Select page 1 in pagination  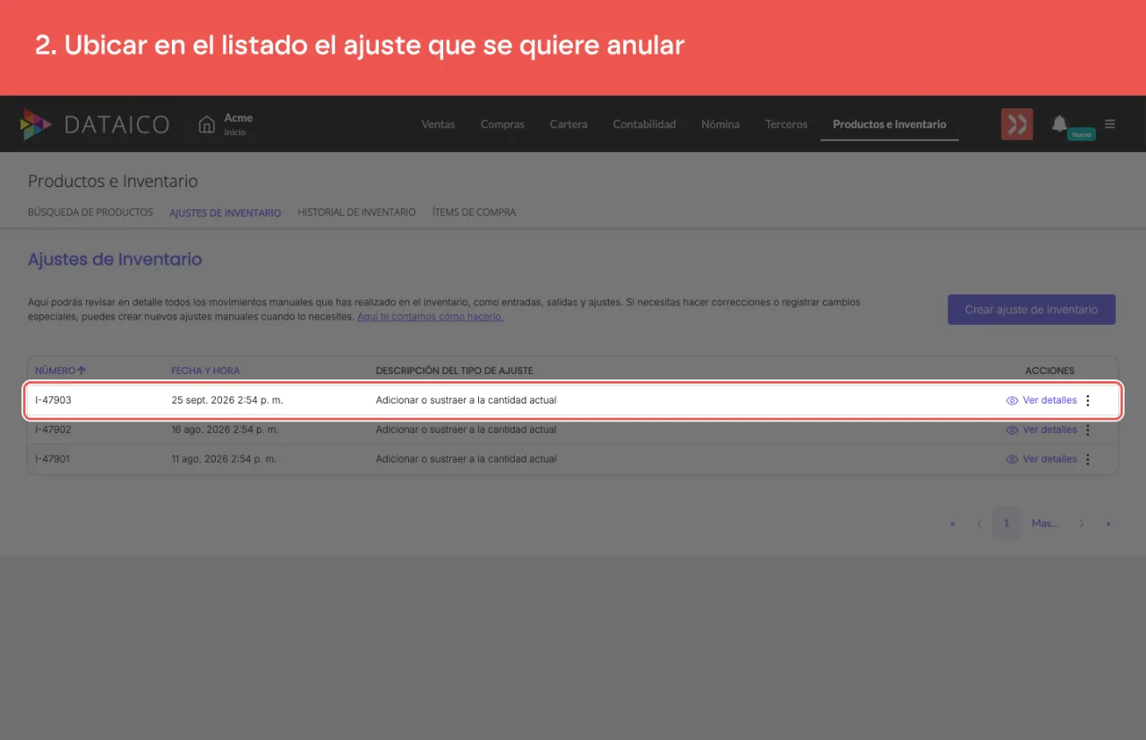pos(1006,523)
